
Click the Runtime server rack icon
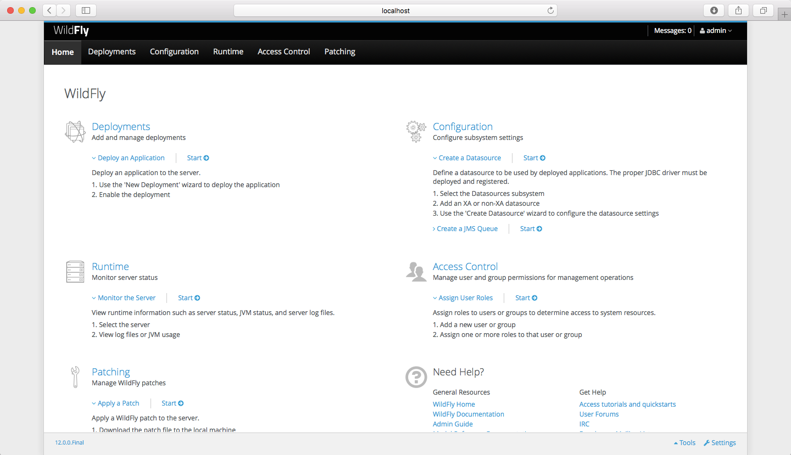coord(75,272)
